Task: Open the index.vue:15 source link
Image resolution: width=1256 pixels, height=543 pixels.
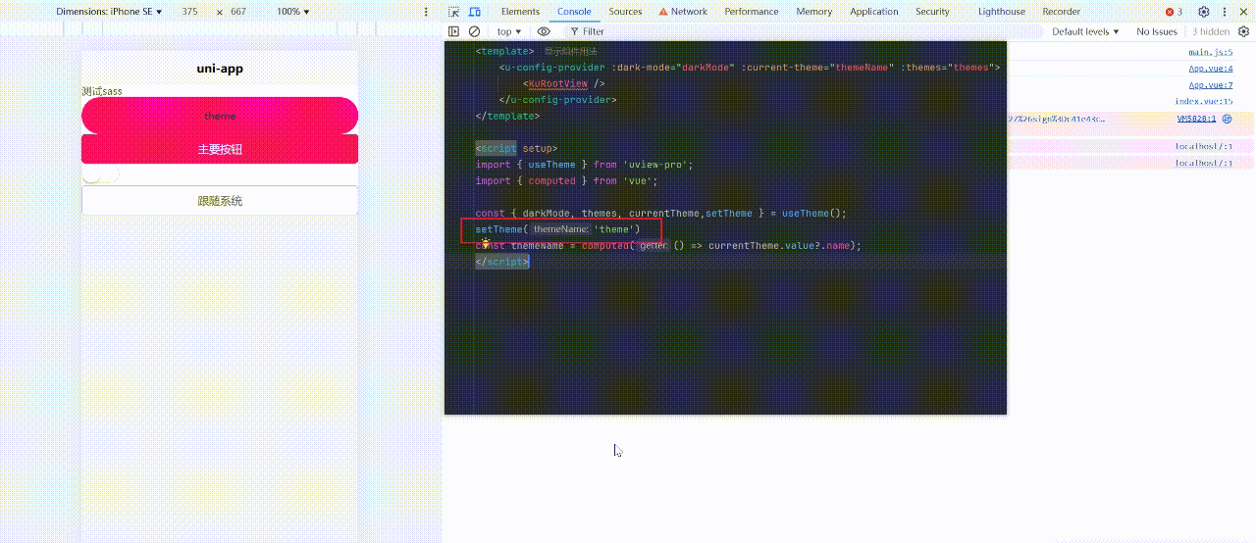Action: coord(1203,102)
